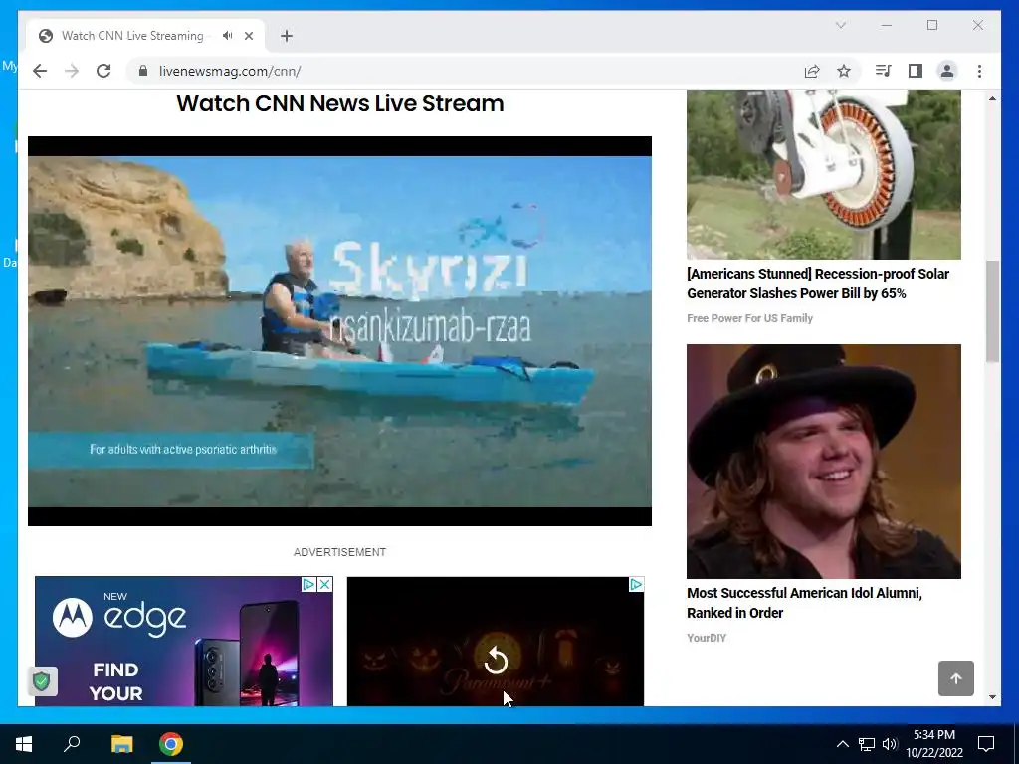This screenshot has height=764, width=1019.
Task: Click the Free Power For US Family source
Action: click(750, 318)
